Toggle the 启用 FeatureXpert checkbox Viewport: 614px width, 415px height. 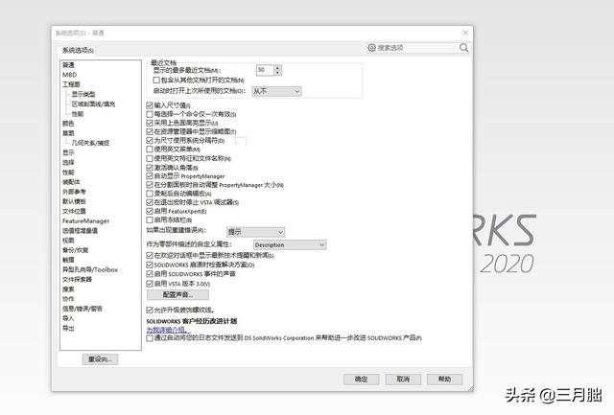point(150,211)
